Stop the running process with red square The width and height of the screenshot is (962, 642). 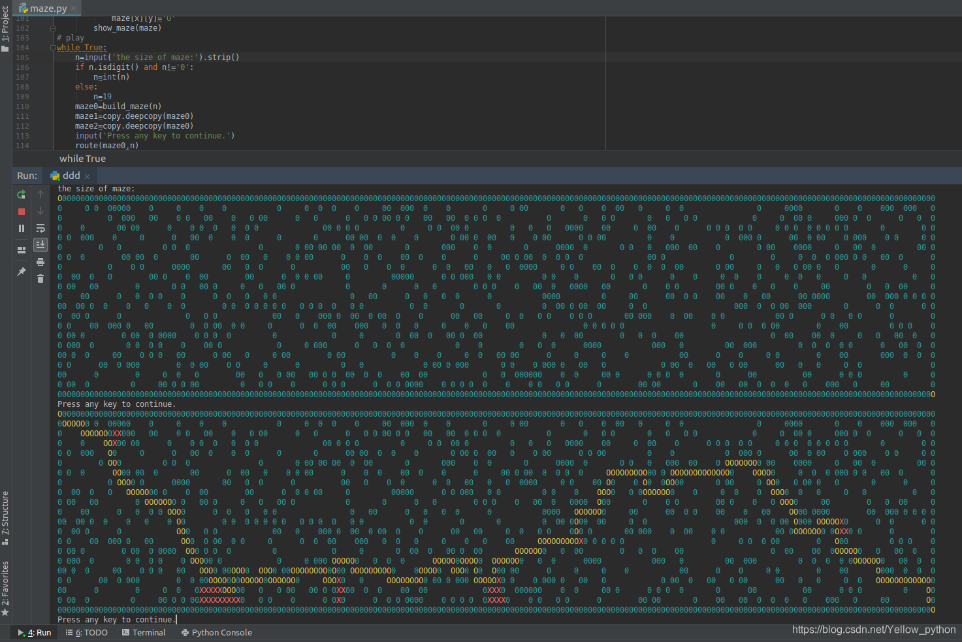click(21, 212)
